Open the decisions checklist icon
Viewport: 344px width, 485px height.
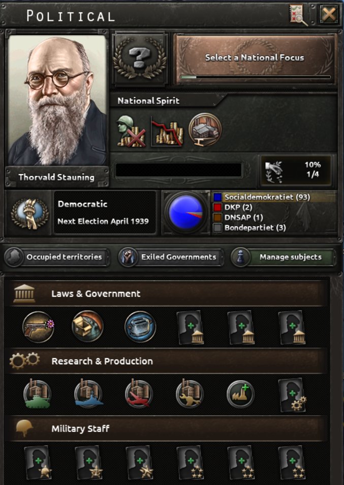pyautogui.click(x=298, y=15)
